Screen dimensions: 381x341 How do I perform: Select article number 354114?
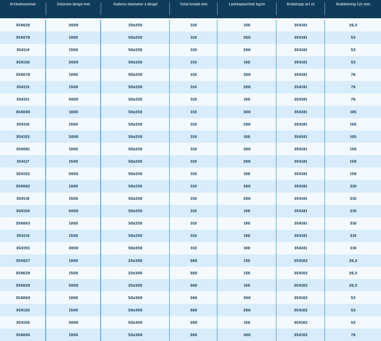(23, 50)
